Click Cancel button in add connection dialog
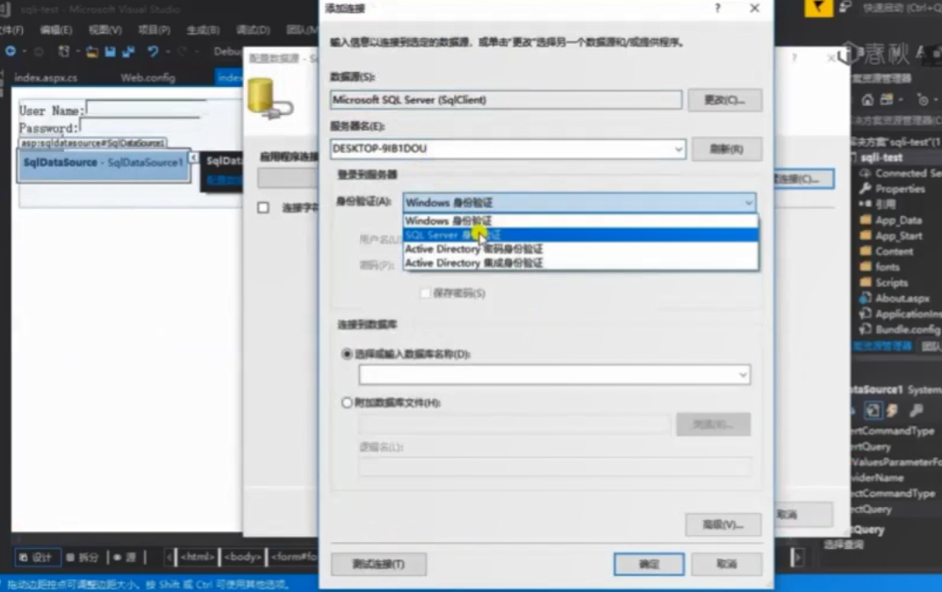 pos(727,565)
